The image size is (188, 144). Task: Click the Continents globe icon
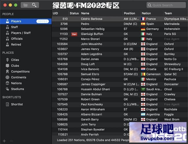coord(8,77)
